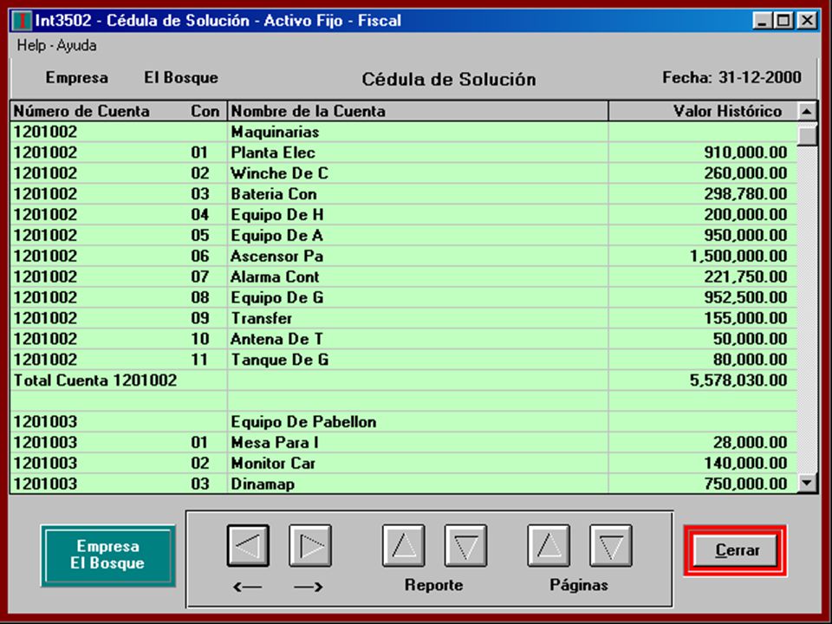The height and width of the screenshot is (624, 832).
Task: Click the value 298,780.00
Action: point(745,193)
